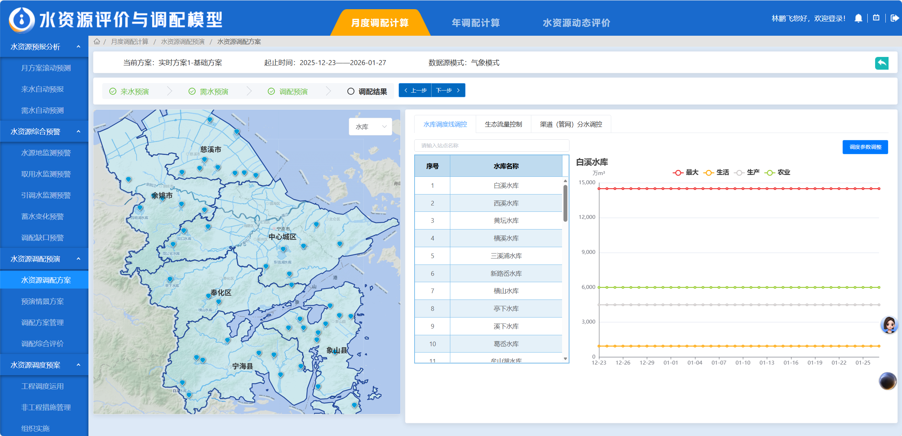The height and width of the screenshot is (436, 902).
Task: Open the calendar icon in header
Action: click(x=876, y=18)
